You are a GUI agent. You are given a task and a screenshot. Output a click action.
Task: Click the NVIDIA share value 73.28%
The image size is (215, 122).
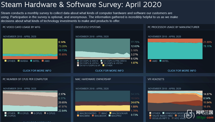[63, 46]
